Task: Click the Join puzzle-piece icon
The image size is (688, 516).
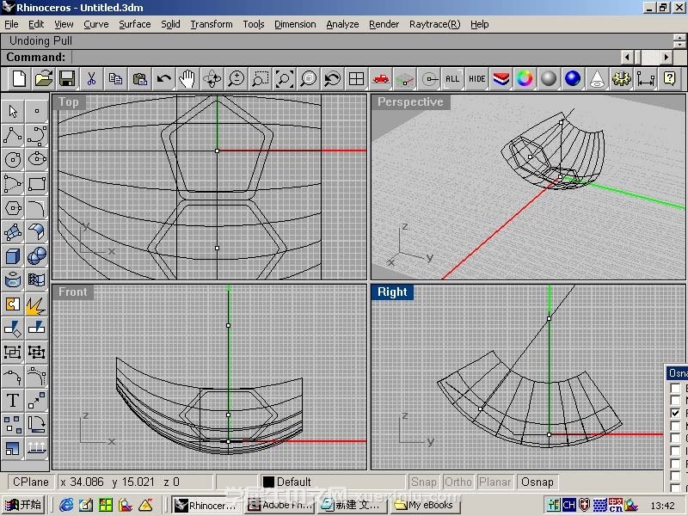Action: [13, 304]
